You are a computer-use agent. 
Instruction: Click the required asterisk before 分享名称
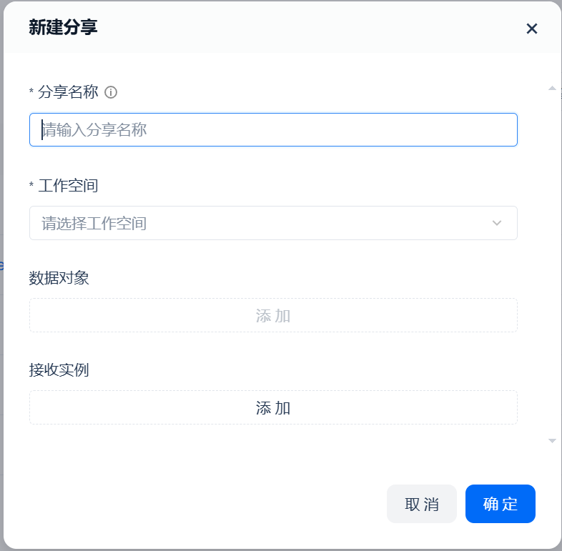point(31,92)
